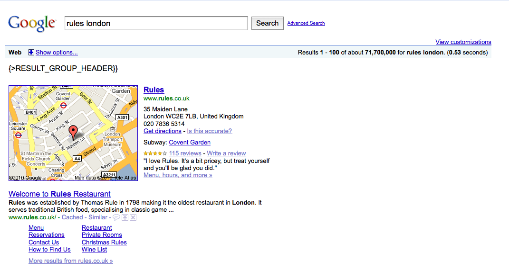The width and height of the screenshot is (509, 270).
Task: Click Write a review link
Action: click(x=226, y=153)
